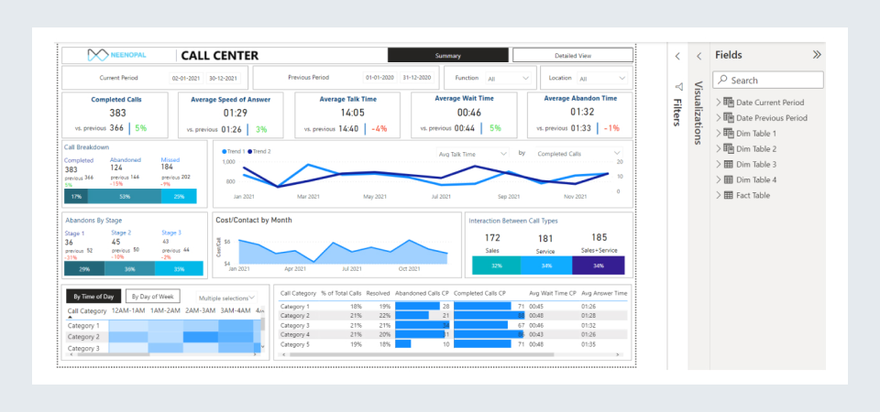This screenshot has width=880, height=412.
Task: Expand Dim Table 1 tree node
Action: tap(719, 134)
